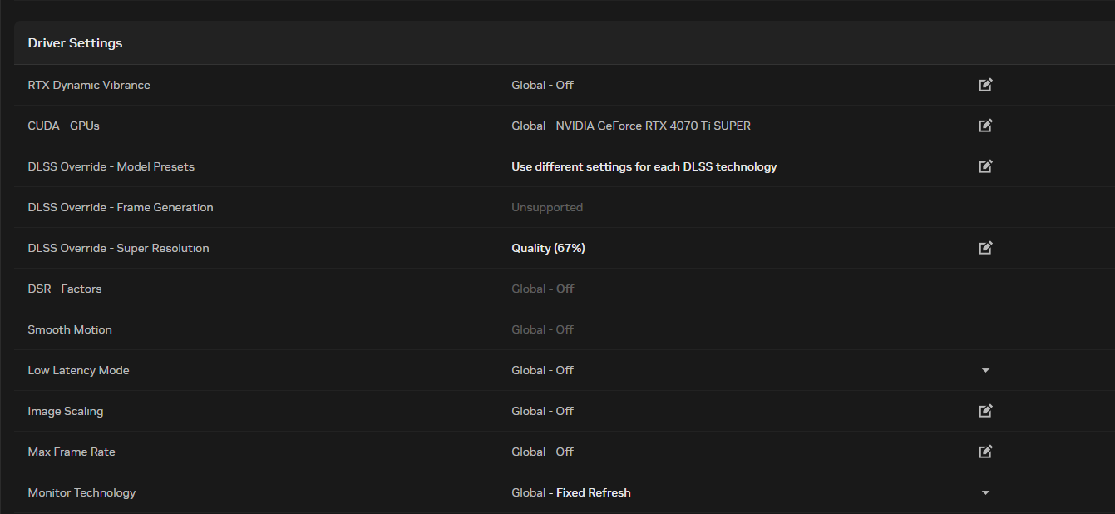
Task: Edit the RTX Dynamic Vibrance setting
Action: 985,85
